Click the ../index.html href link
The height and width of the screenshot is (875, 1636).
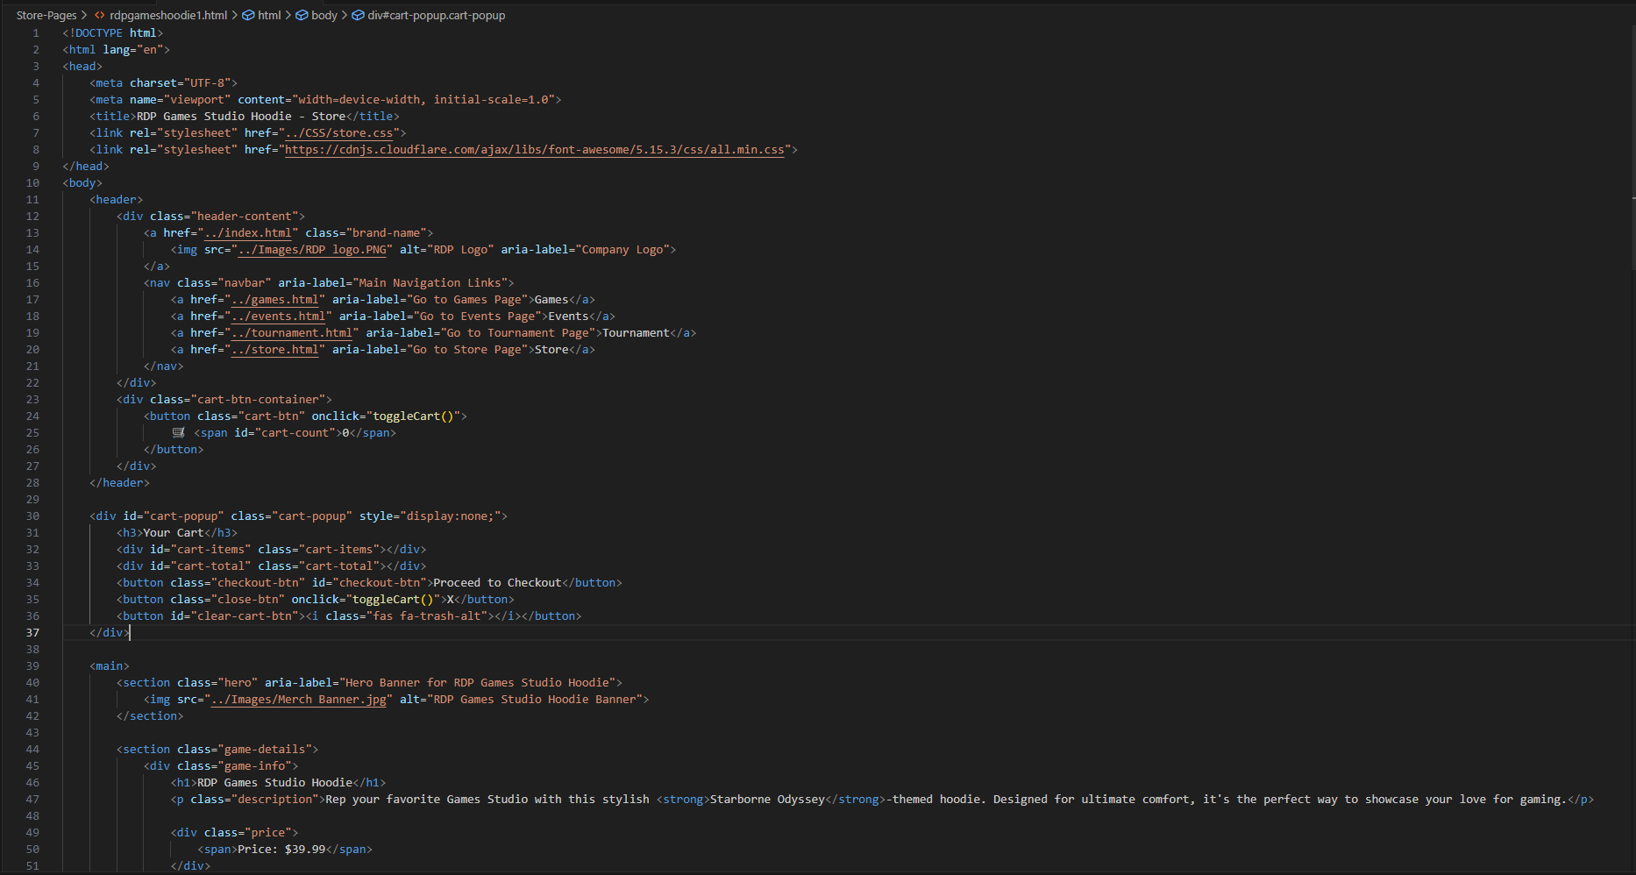tap(249, 232)
